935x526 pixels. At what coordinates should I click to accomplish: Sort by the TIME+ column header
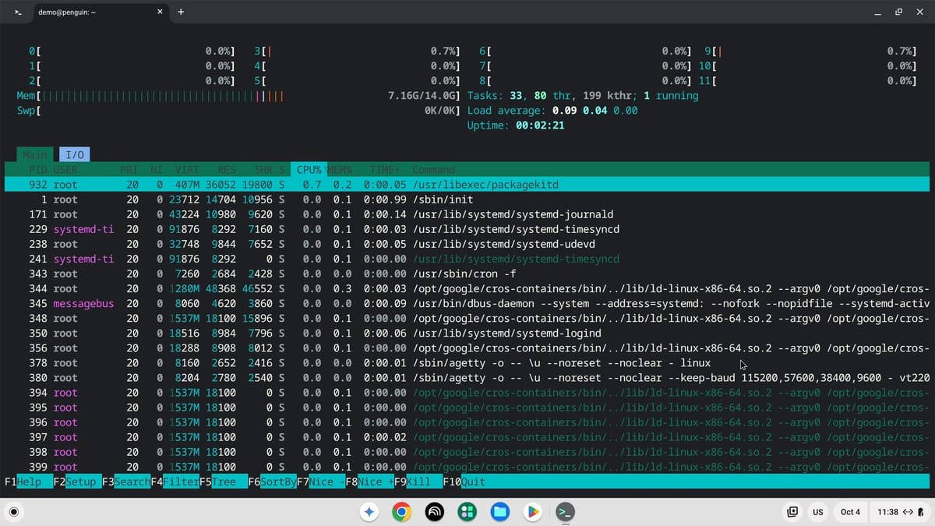[x=385, y=169]
